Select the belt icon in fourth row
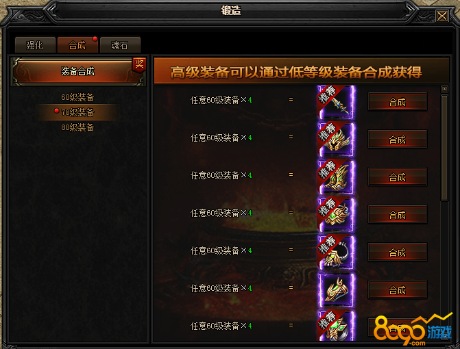The width and height of the screenshot is (460, 349). (336, 215)
